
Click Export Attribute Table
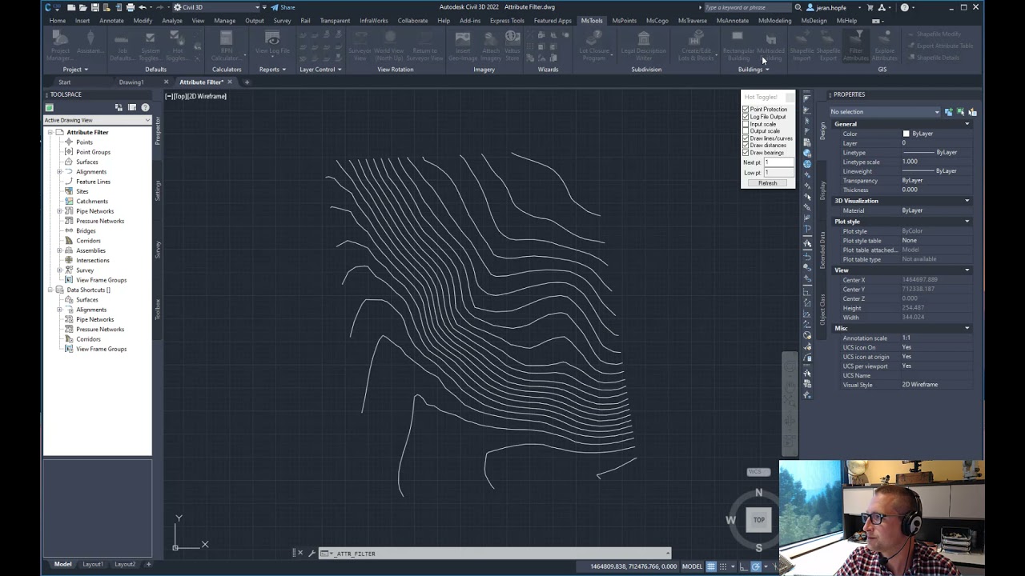(939, 46)
